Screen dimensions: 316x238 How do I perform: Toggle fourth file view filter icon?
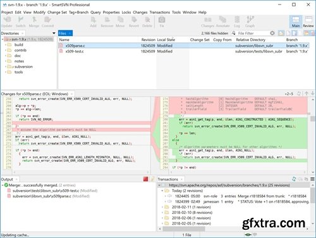(x=300, y=33)
